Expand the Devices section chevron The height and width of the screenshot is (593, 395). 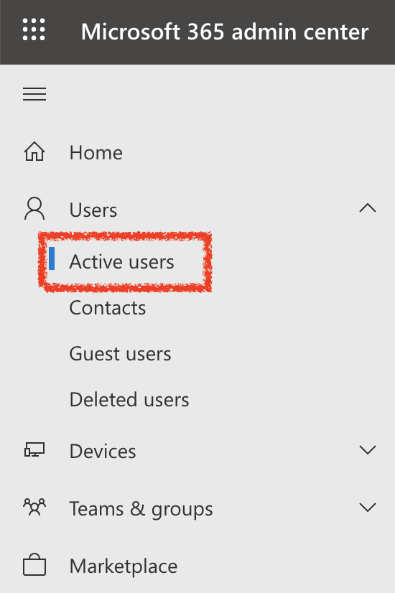(368, 449)
